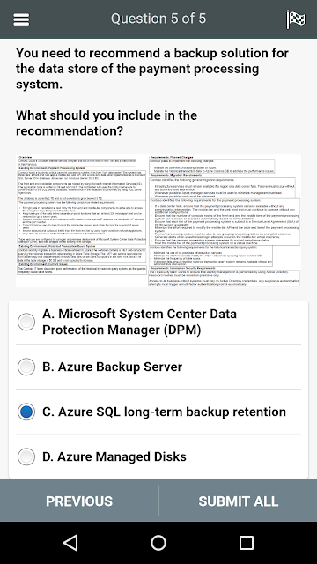
Task: Open the case study exhibit image
Action: (x=158, y=220)
